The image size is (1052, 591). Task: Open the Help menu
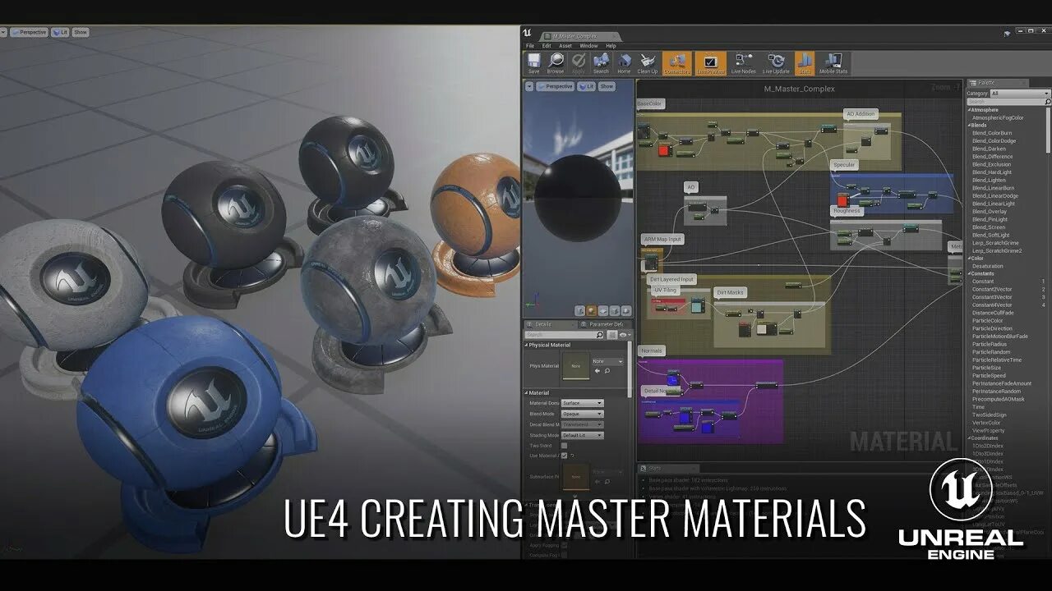611,46
